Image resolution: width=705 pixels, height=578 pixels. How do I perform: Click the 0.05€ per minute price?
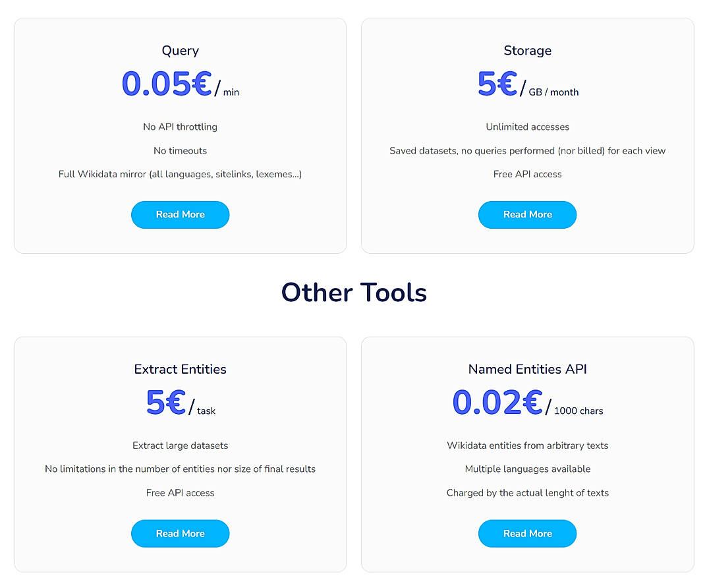click(x=165, y=84)
